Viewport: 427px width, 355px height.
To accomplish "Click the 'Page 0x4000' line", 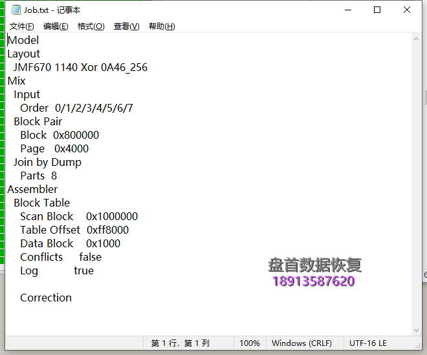I will 54,149.
